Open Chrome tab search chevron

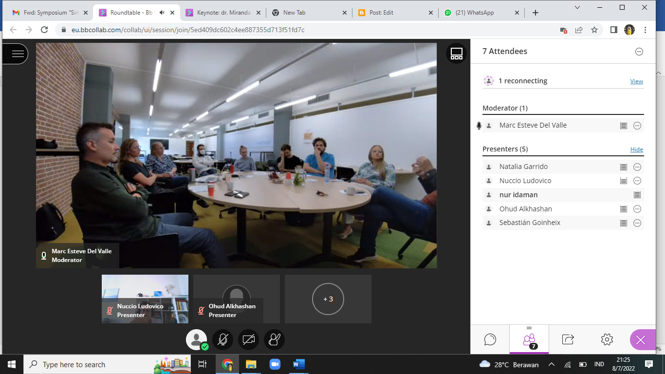click(x=577, y=7)
